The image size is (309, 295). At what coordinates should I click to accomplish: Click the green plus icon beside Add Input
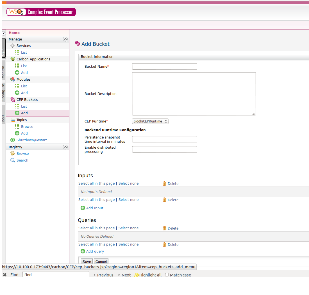click(x=83, y=208)
